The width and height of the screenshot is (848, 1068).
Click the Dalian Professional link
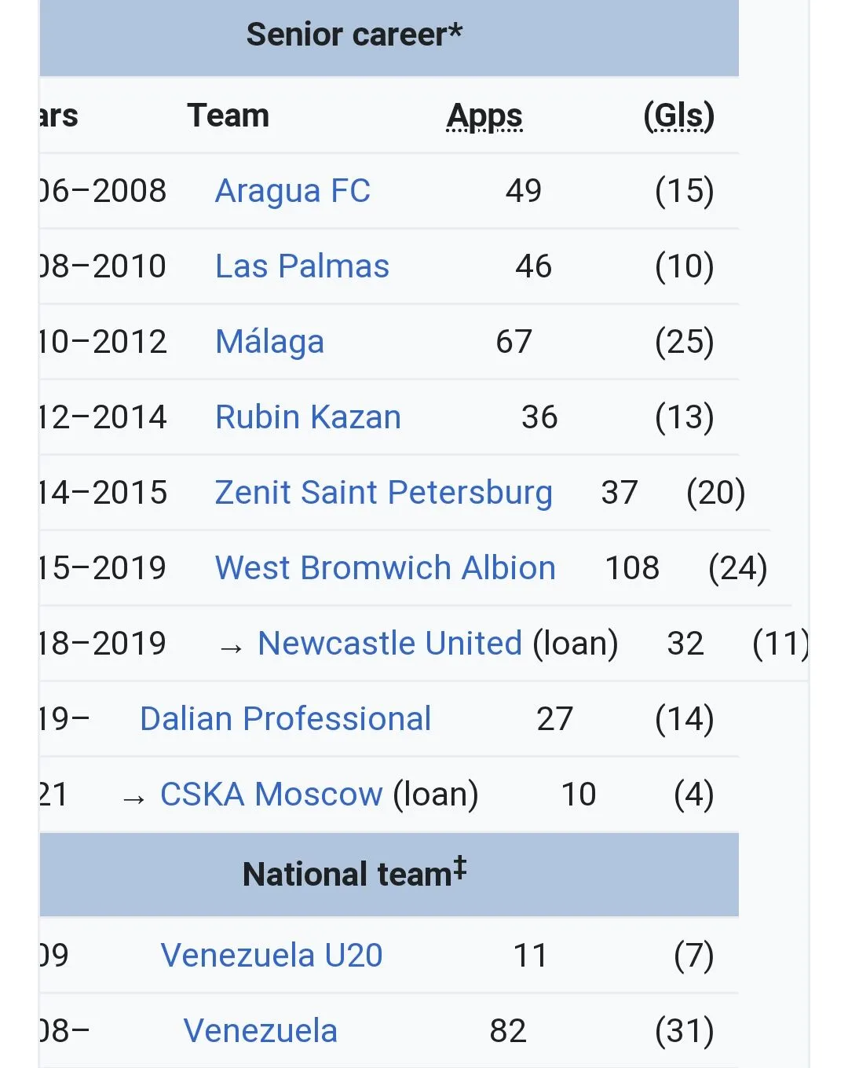pyautogui.click(x=285, y=719)
